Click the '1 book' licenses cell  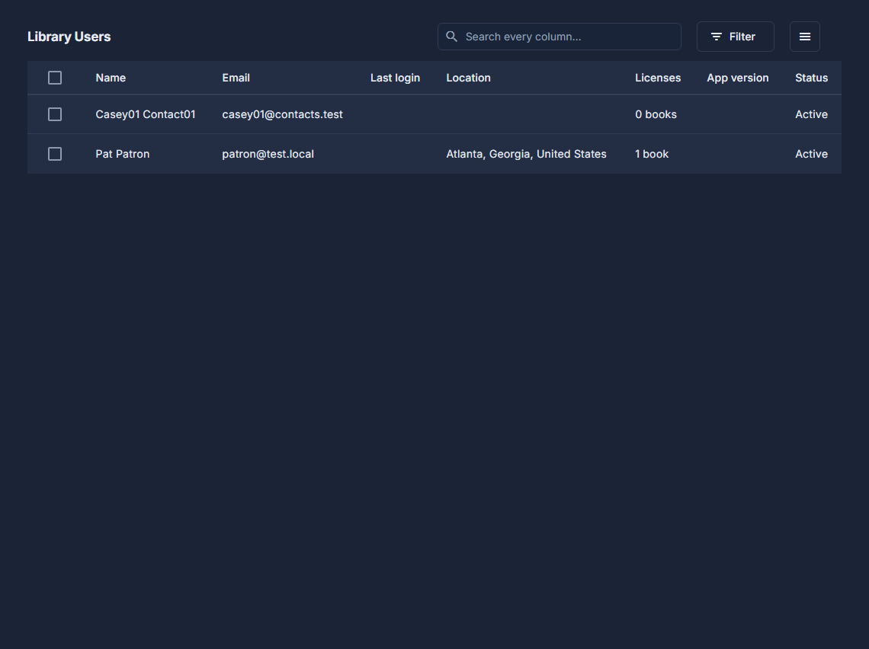pos(652,154)
